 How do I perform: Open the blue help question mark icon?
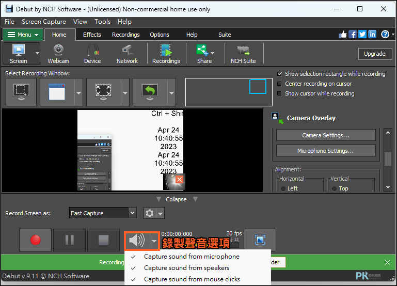[385, 34]
